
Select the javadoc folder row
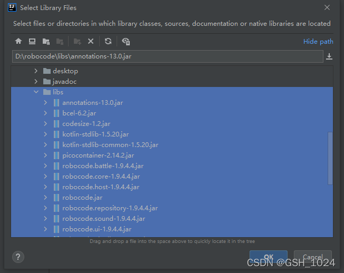(172, 82)
